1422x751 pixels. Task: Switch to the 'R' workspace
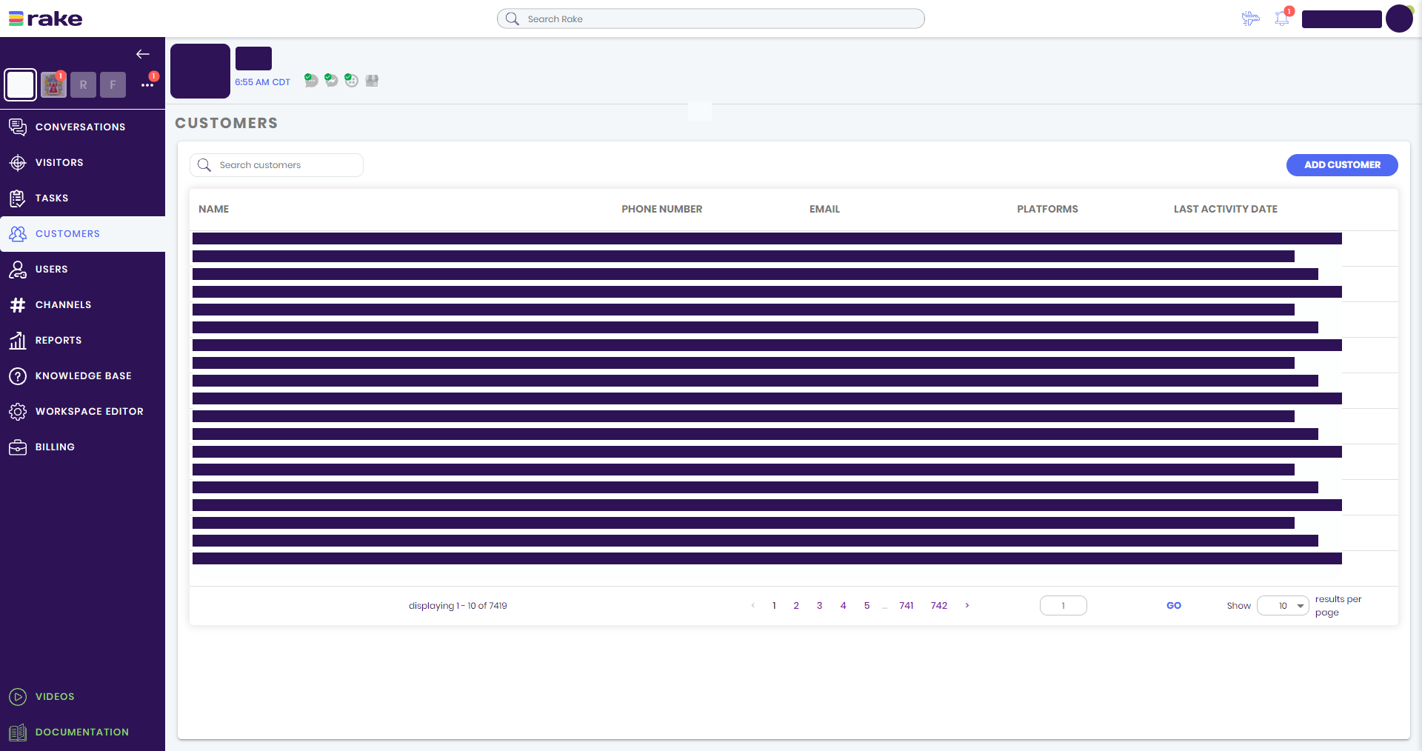[x=83, y=84]
